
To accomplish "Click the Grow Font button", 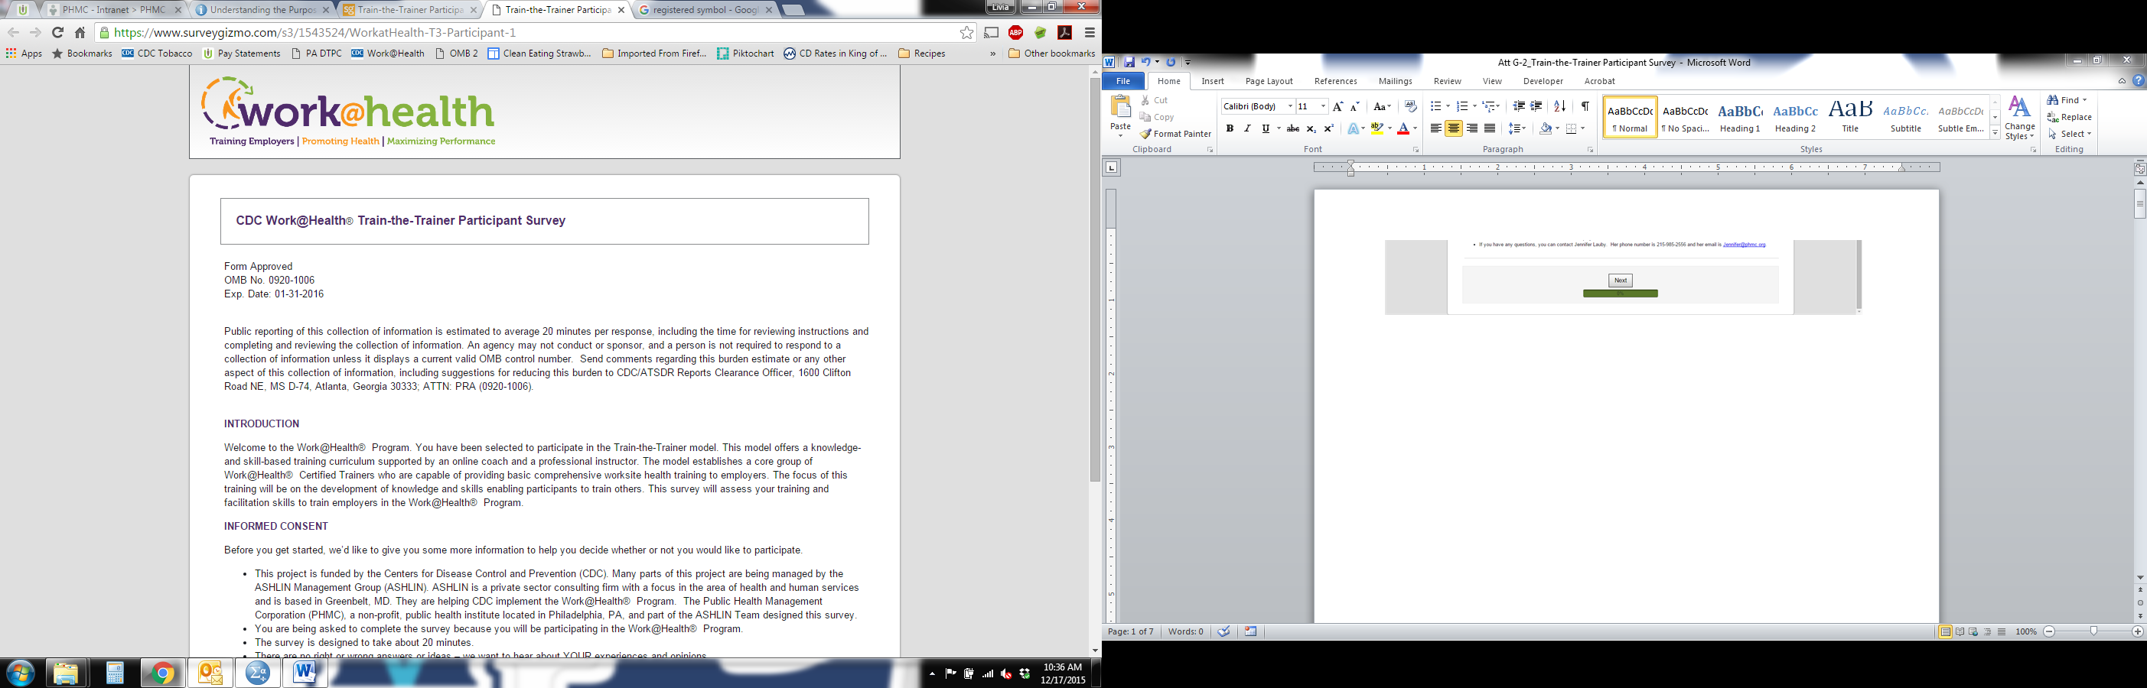I will tap(1337, 106).
